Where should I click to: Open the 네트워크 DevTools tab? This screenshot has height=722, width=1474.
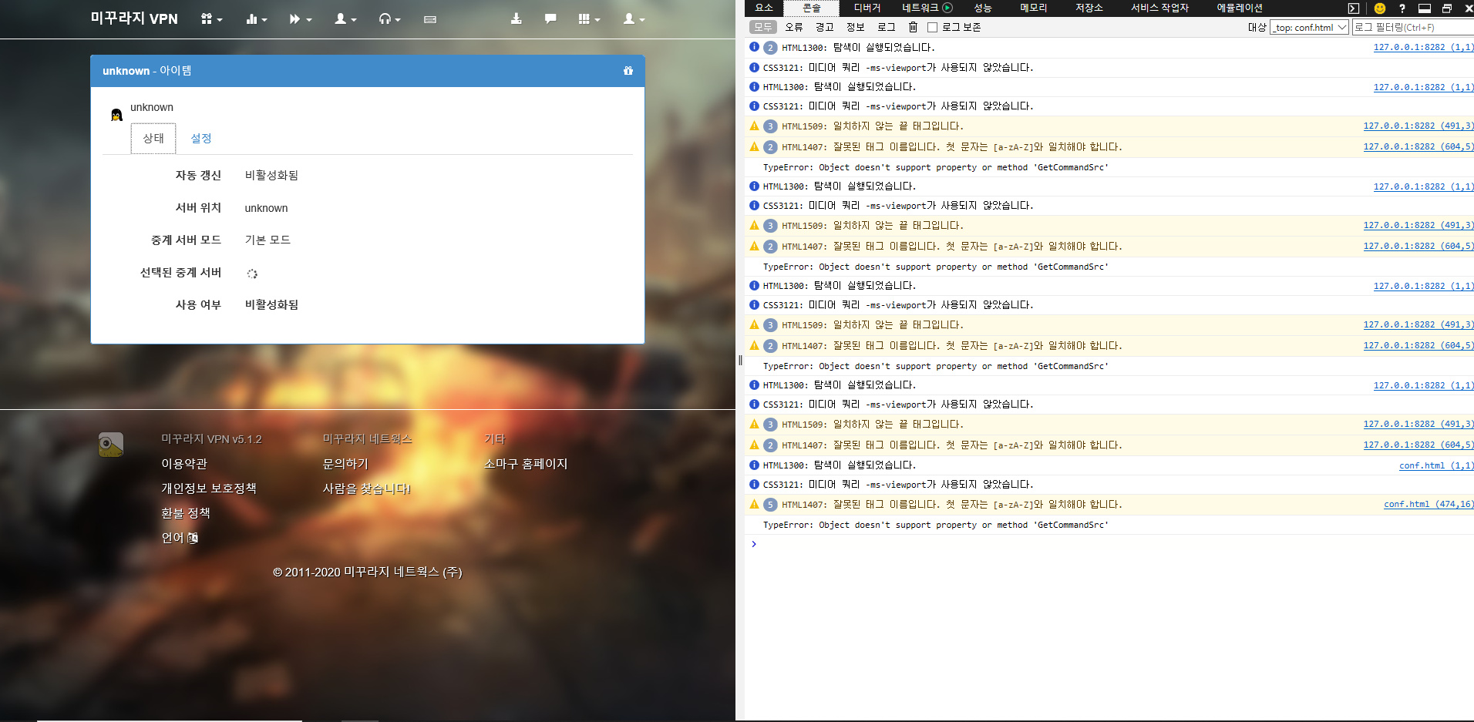920,8
